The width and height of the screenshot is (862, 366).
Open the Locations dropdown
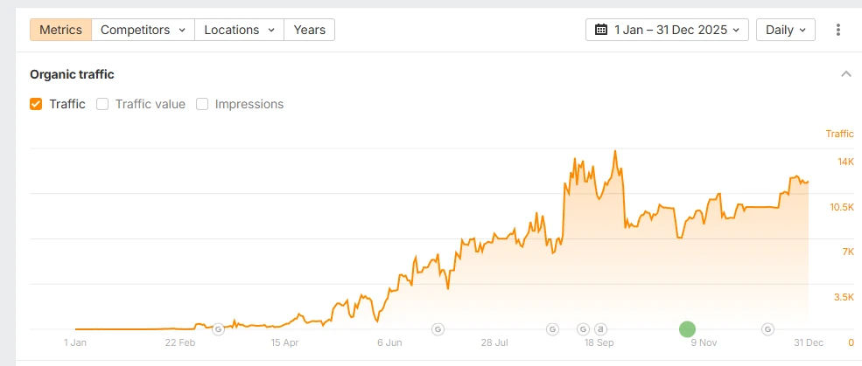pyautogui.click(x=239, y=30)
